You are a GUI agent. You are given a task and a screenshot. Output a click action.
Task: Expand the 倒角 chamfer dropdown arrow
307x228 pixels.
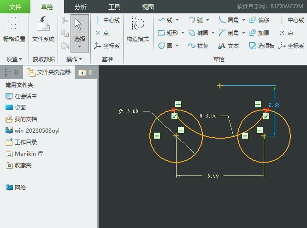tap(243, 33)
